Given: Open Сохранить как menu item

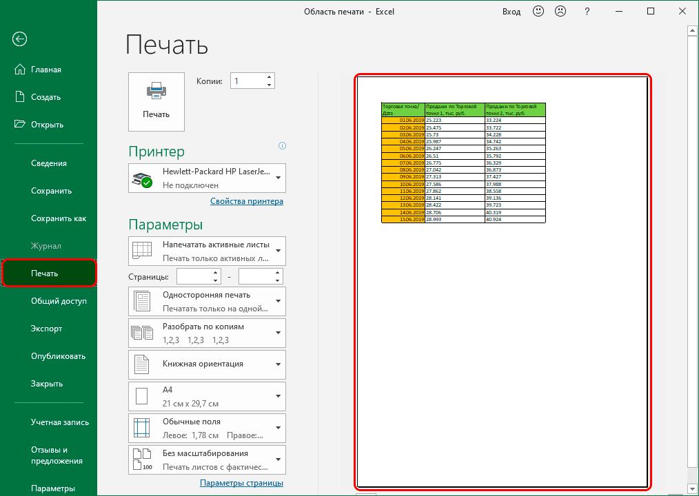Looking at the screenshot, I should coord(59,218).
